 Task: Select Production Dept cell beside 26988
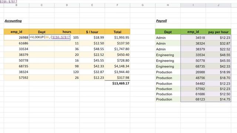[x=168, y=72]
